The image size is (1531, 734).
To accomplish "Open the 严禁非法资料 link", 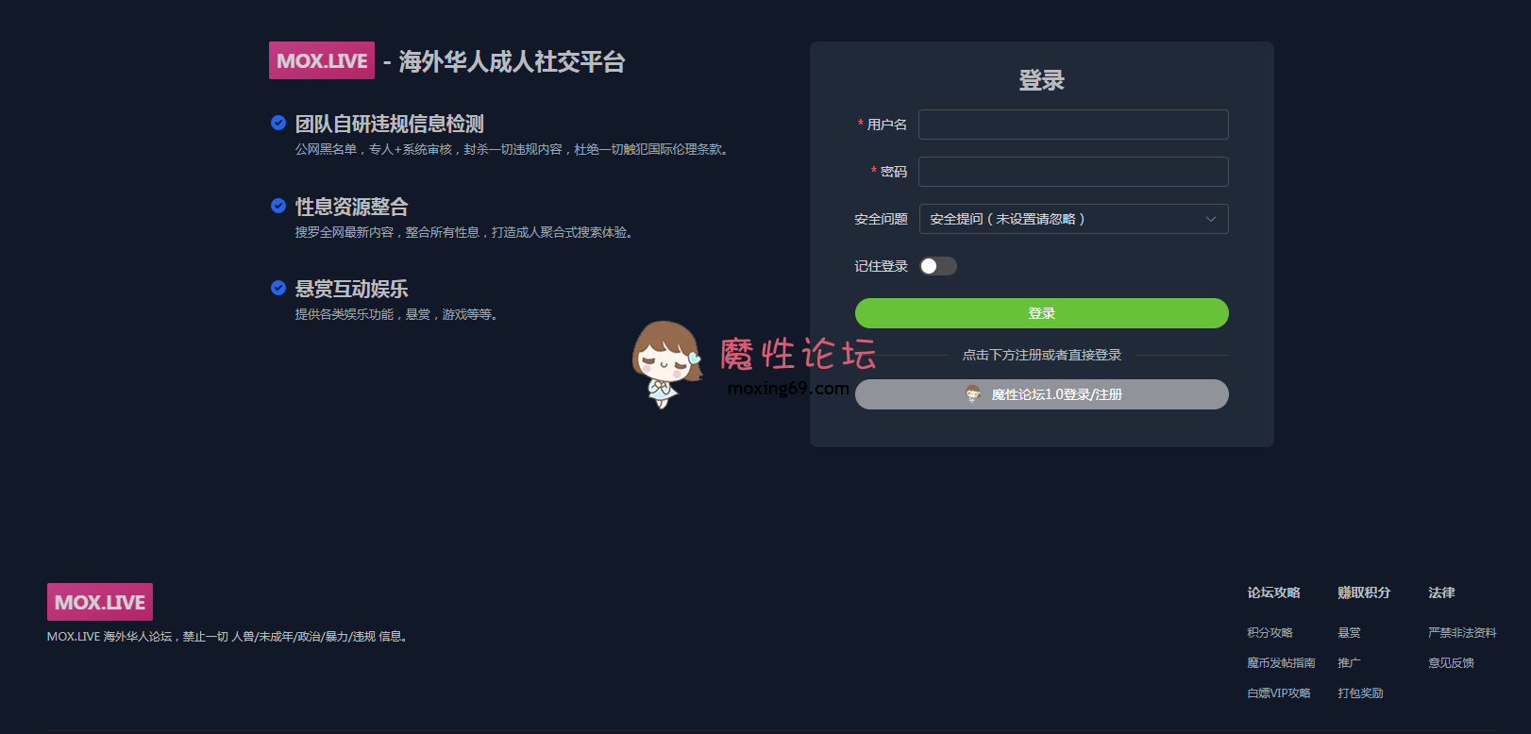I will pyautogui.click(x=1462, y=633).
